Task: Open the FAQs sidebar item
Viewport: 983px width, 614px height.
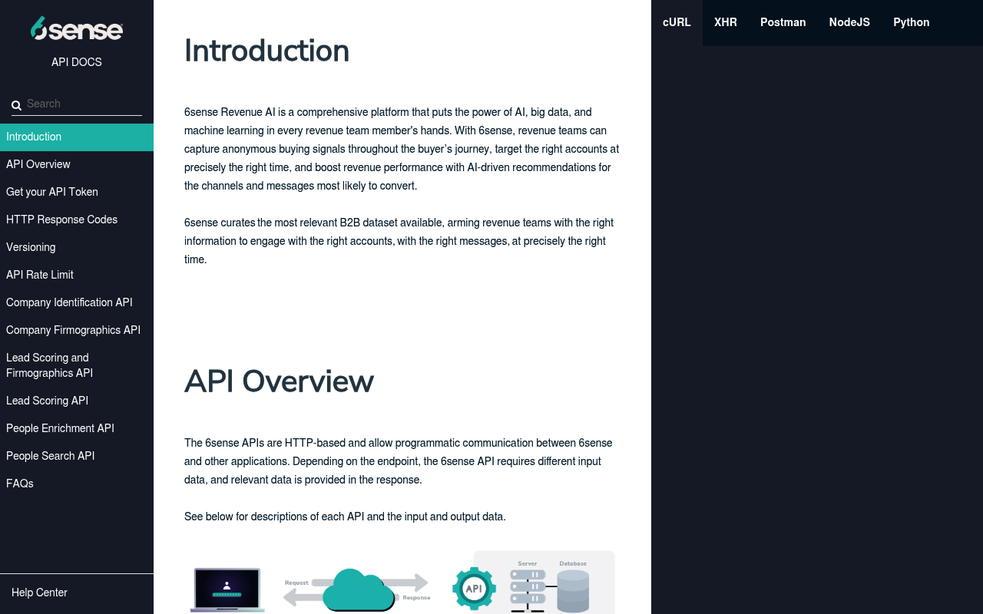Action: tap(77, 484)
